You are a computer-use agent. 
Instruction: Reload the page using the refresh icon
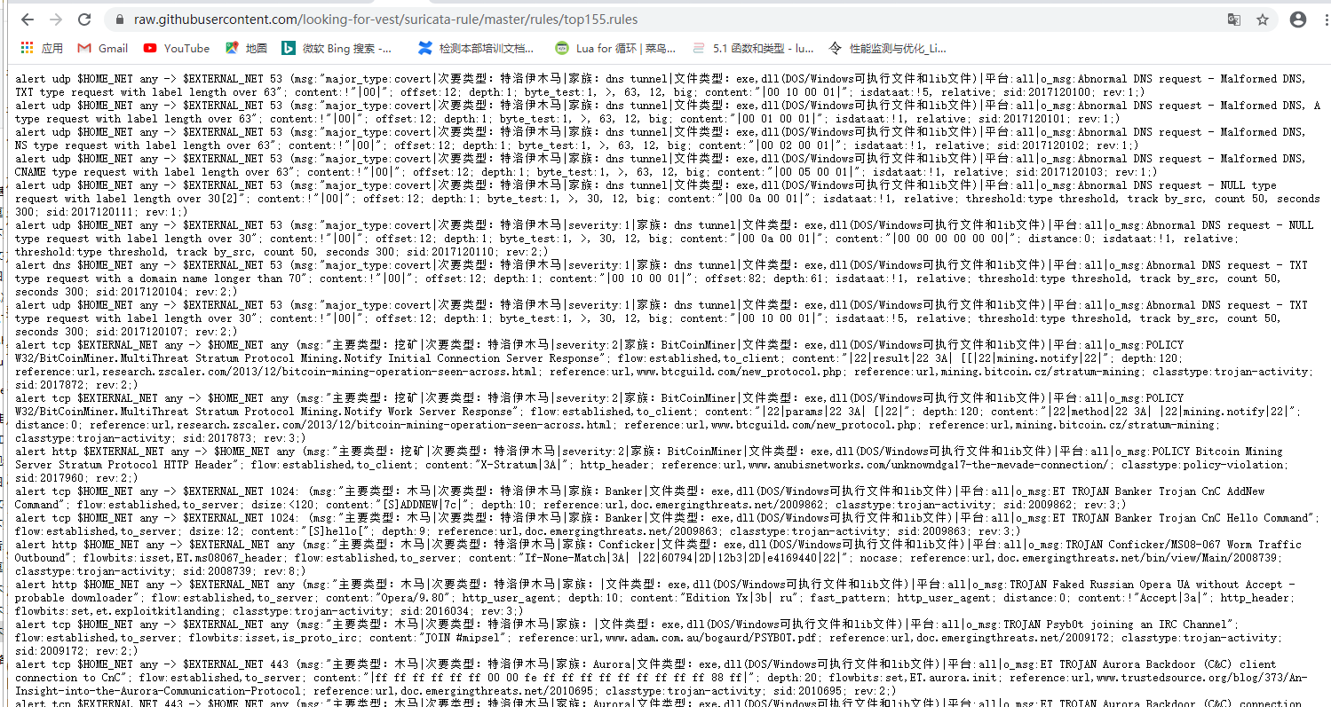[84, 19]
